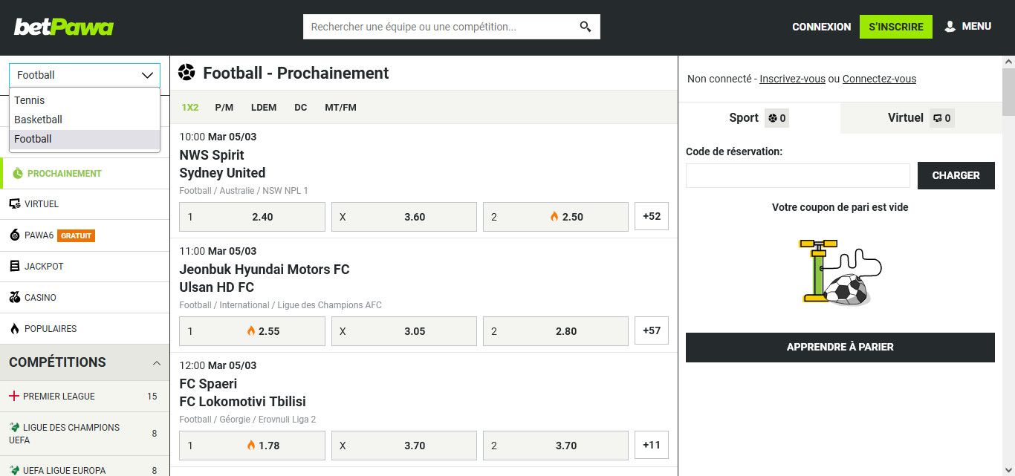Expand +57 markets for Jeonbuk Hyundai match
Viewport: 1015px width, 476px height.
652,330
